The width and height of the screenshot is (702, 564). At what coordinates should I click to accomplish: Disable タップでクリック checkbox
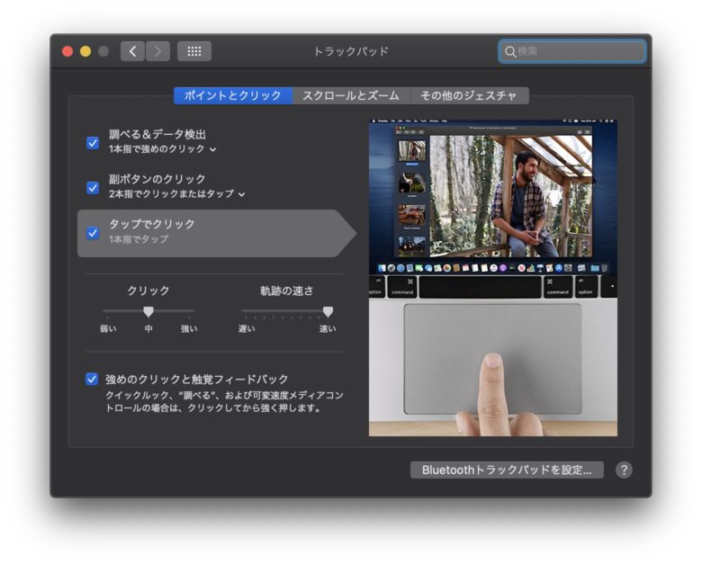point(93,232)
